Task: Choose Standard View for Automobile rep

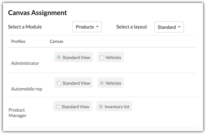Action: pos(59,83)
